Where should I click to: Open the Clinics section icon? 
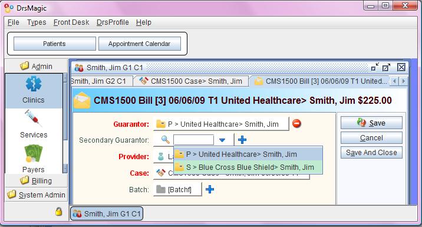34,84
